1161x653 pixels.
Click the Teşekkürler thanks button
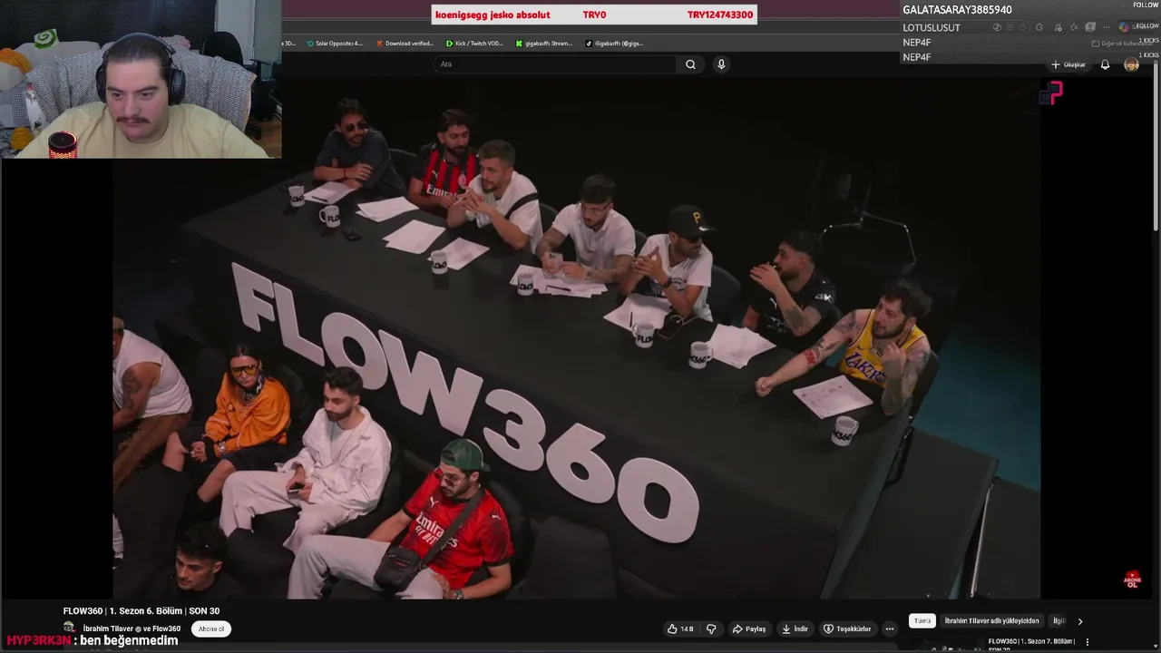(x=847, y=629)
